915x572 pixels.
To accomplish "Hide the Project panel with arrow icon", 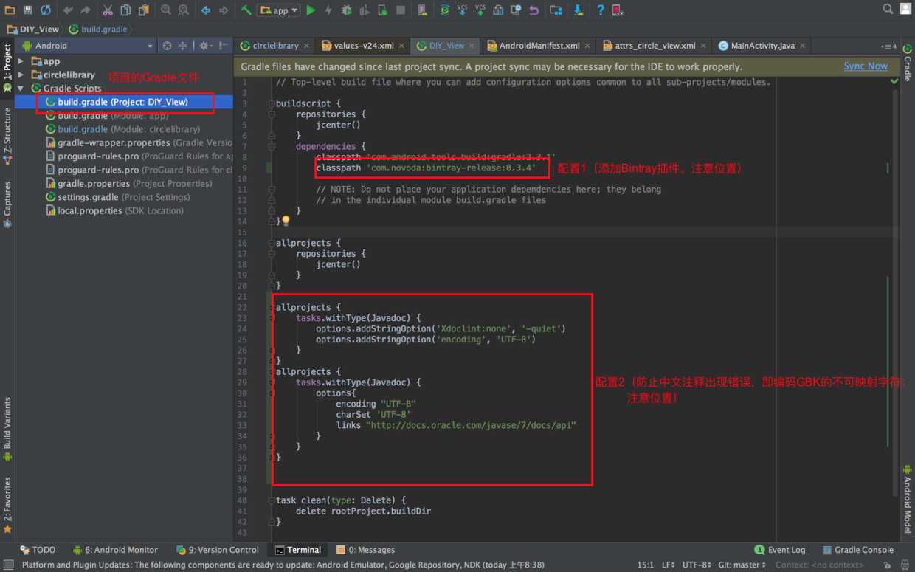I will pyautogui.click(x=223, y=46).
